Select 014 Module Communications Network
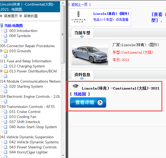The image size is (166, 158). tap(30, 81)
